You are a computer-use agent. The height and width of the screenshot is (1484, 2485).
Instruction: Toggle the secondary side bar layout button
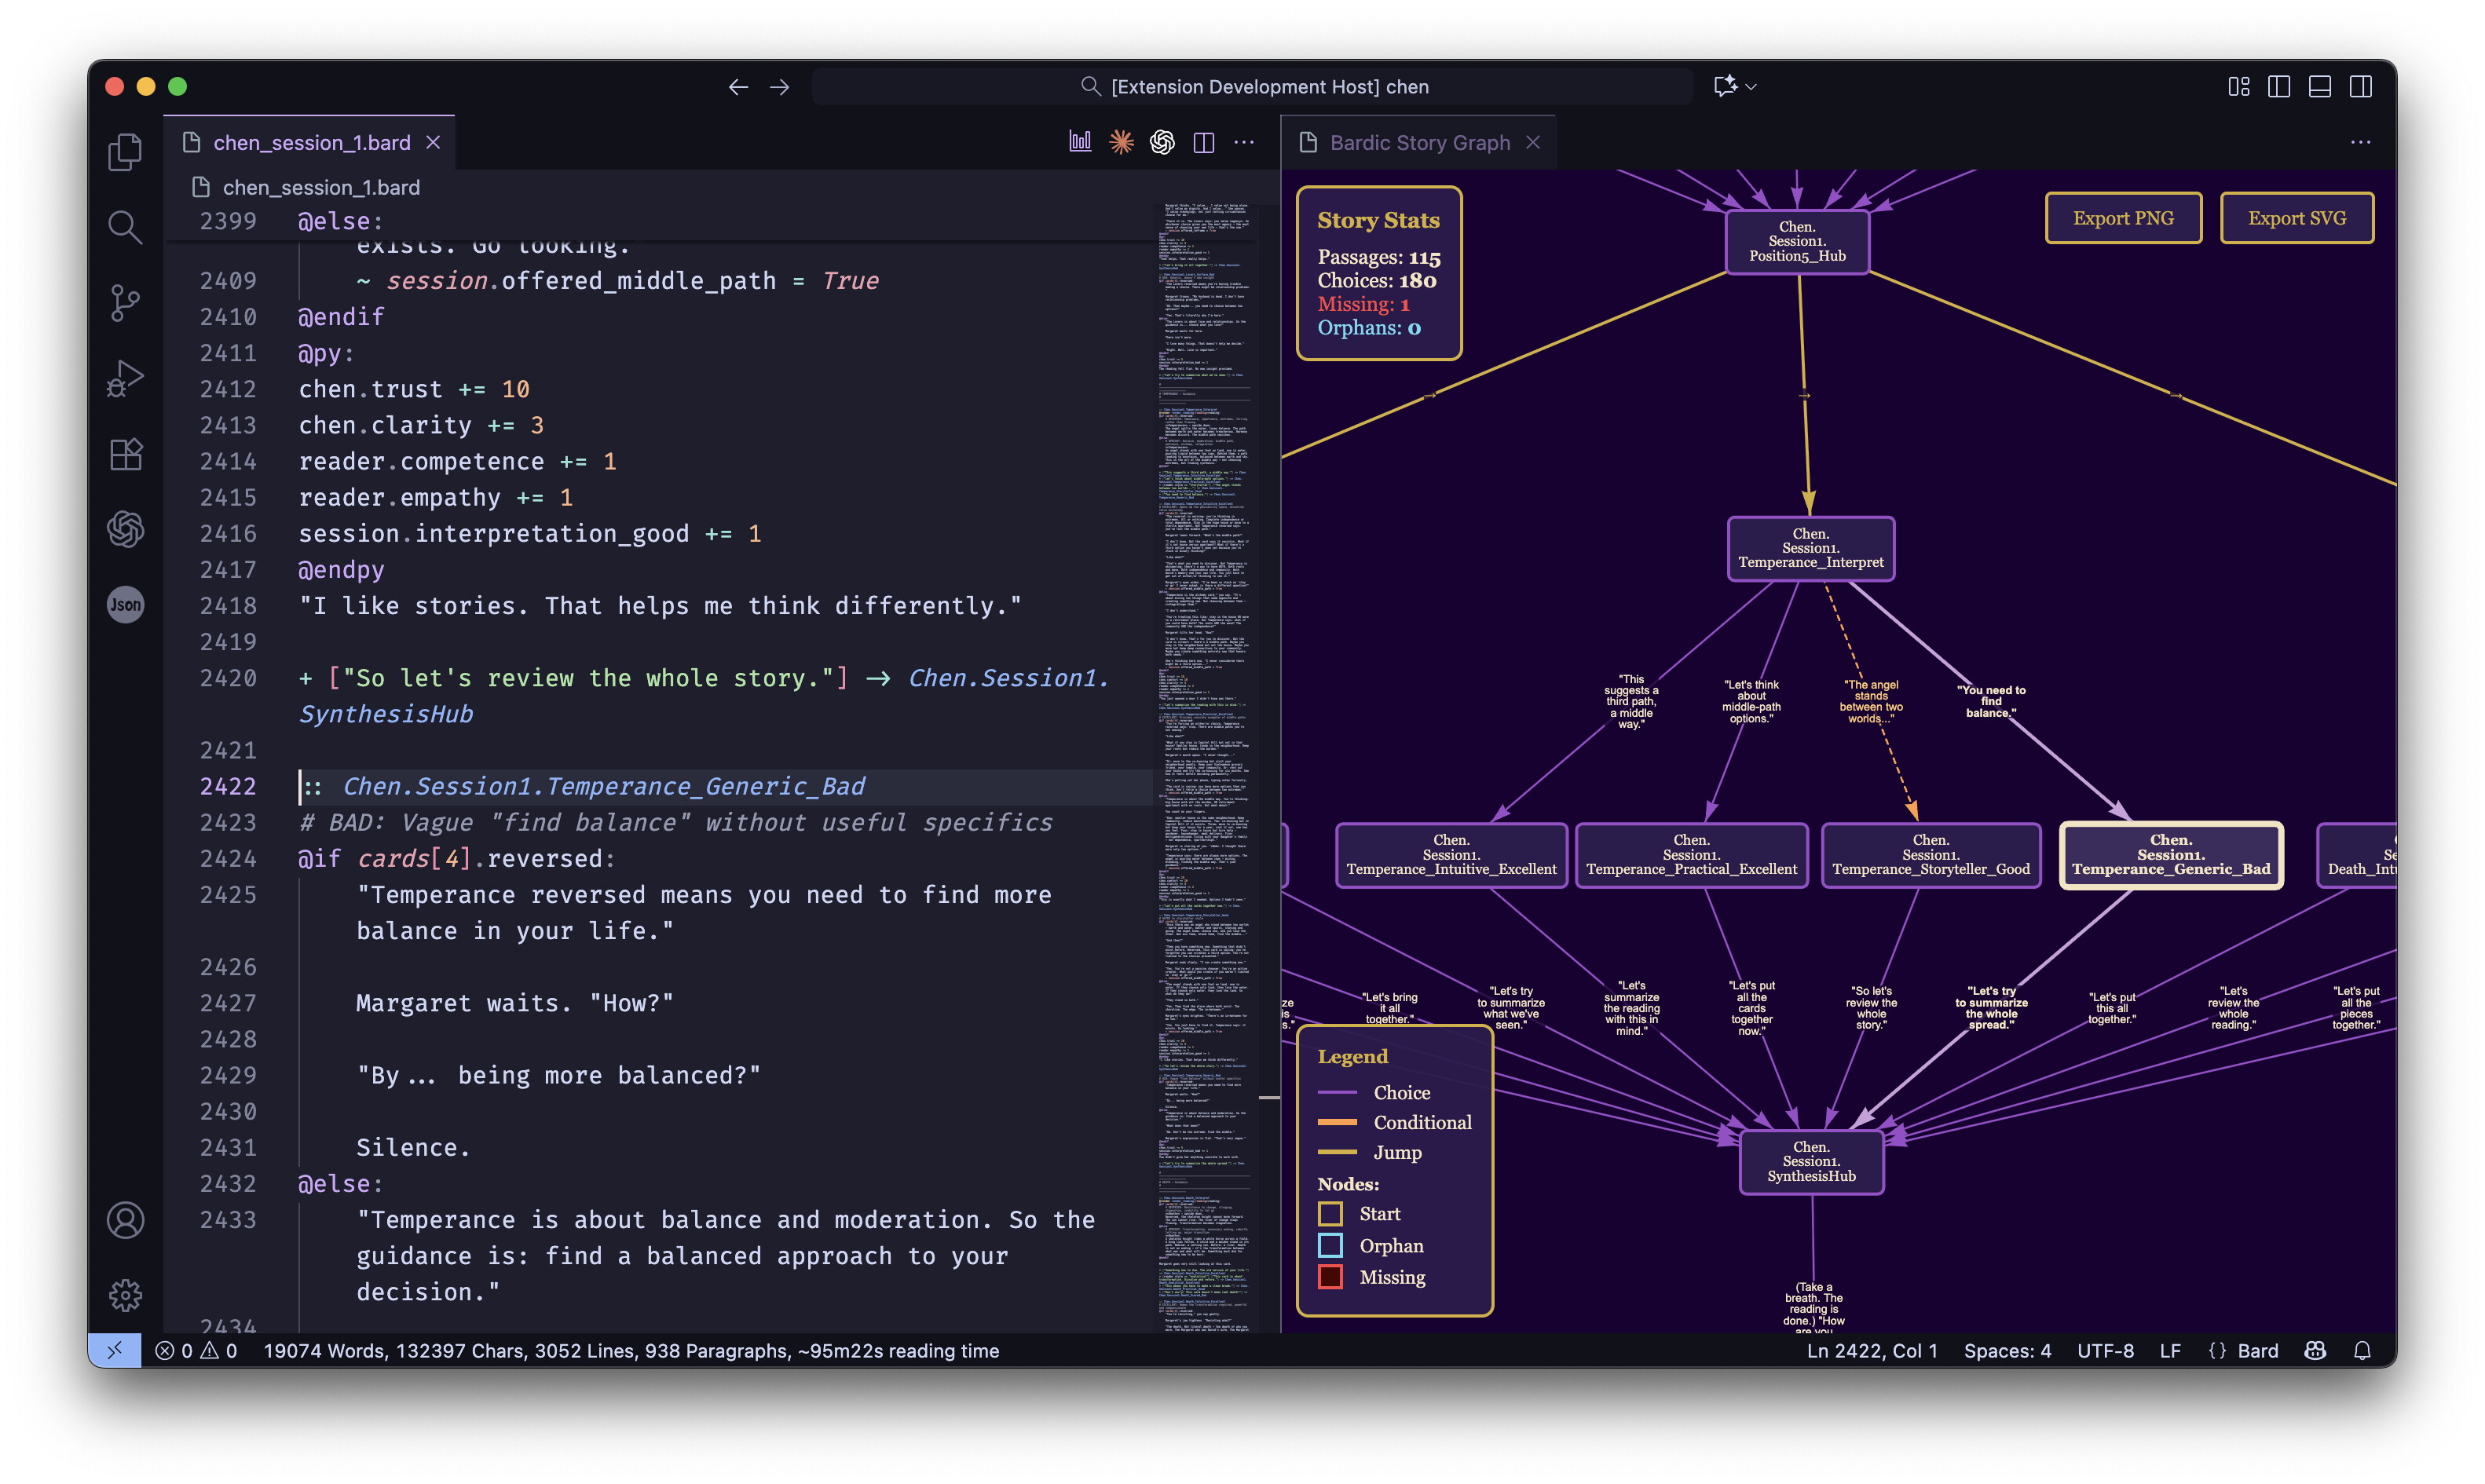(2360, 87)
